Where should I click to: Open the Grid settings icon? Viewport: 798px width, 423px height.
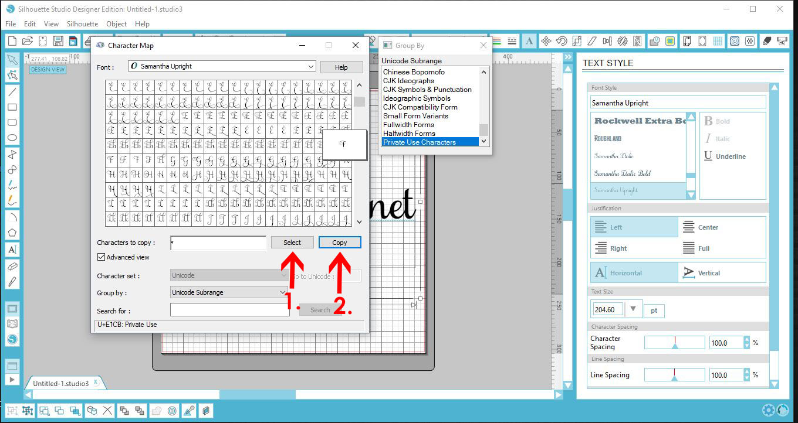click(718, 41)
